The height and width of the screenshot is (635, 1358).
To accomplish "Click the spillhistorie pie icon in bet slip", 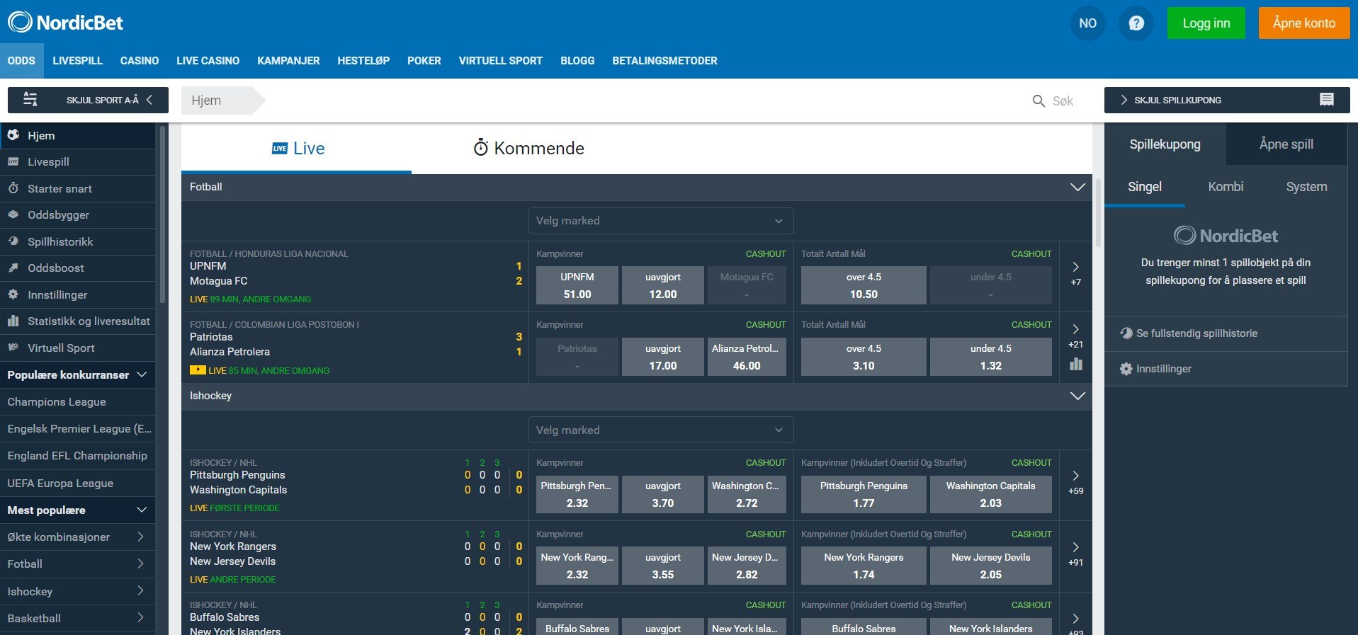I will click(x=1126, y=333).
